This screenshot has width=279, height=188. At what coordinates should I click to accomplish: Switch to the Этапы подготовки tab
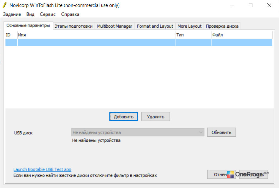[74, 26]
